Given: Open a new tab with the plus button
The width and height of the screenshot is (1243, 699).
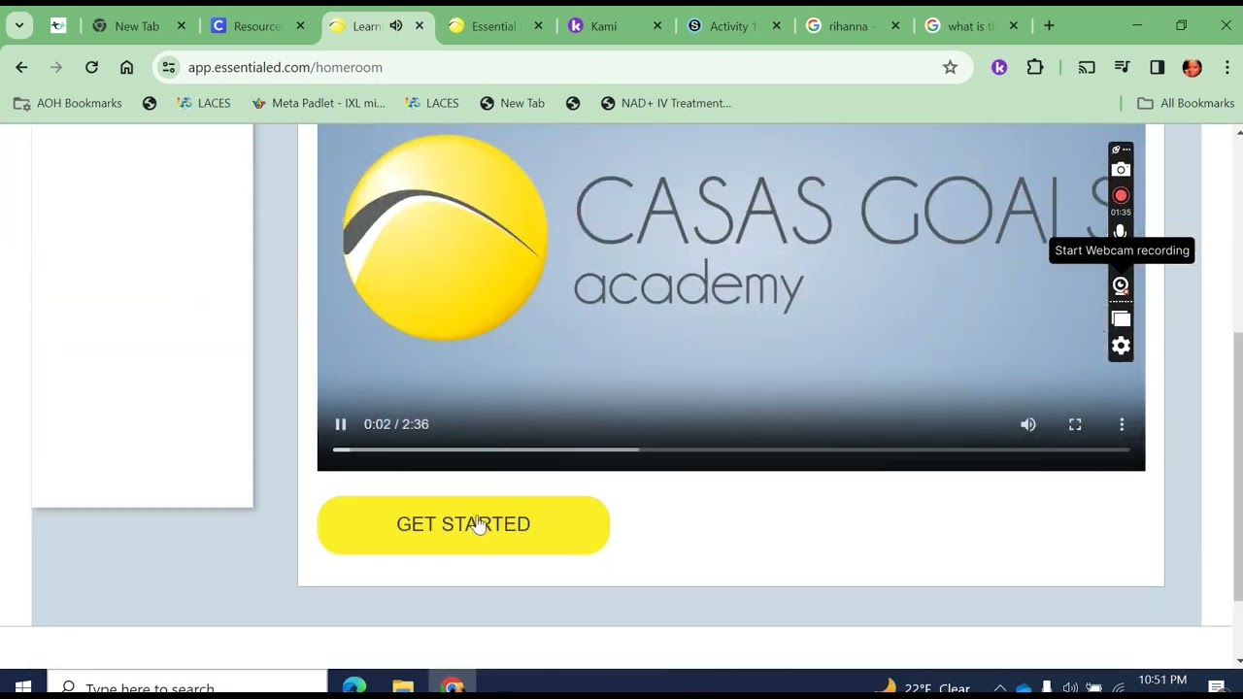Looking at the screenshot, I should coord(1049,26).
